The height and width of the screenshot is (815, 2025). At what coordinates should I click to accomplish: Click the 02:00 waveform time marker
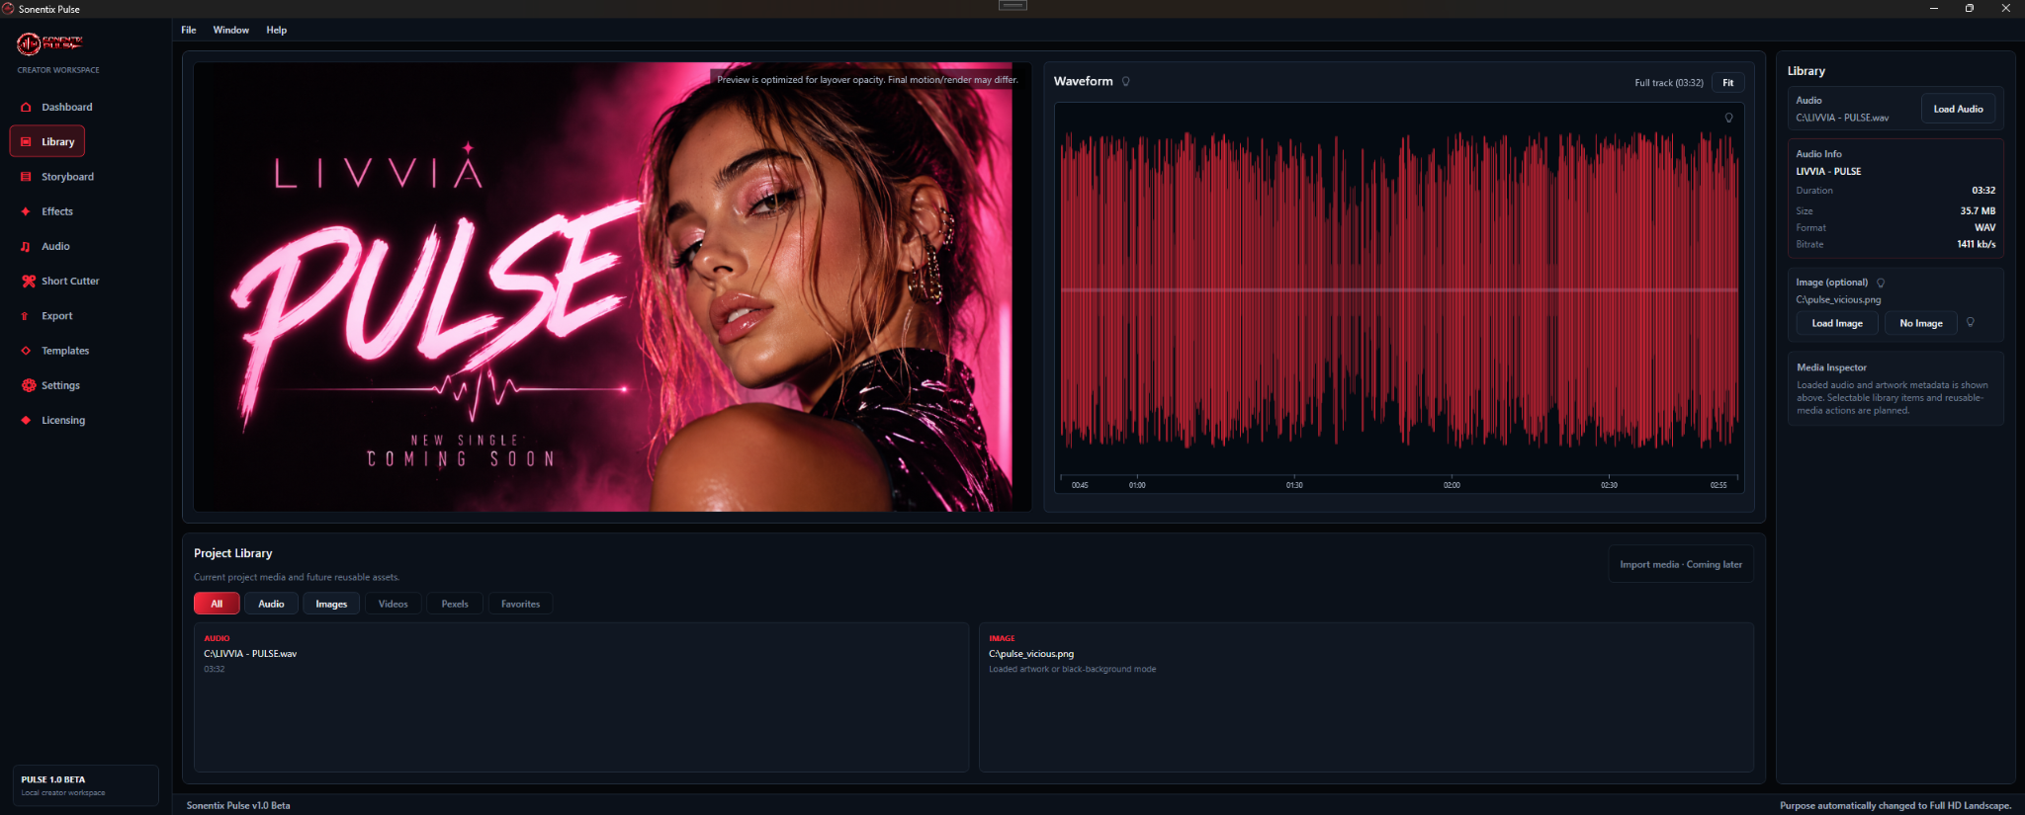(1452, 485)
